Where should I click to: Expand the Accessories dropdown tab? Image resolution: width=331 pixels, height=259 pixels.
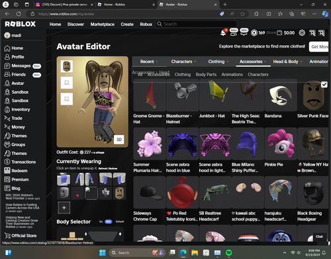[x=253, y=62]
